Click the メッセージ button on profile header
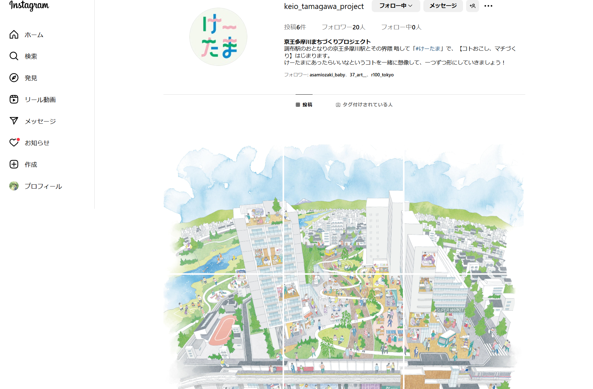The width and height of the screenshot is (593, 389). (x=443, y=6)
